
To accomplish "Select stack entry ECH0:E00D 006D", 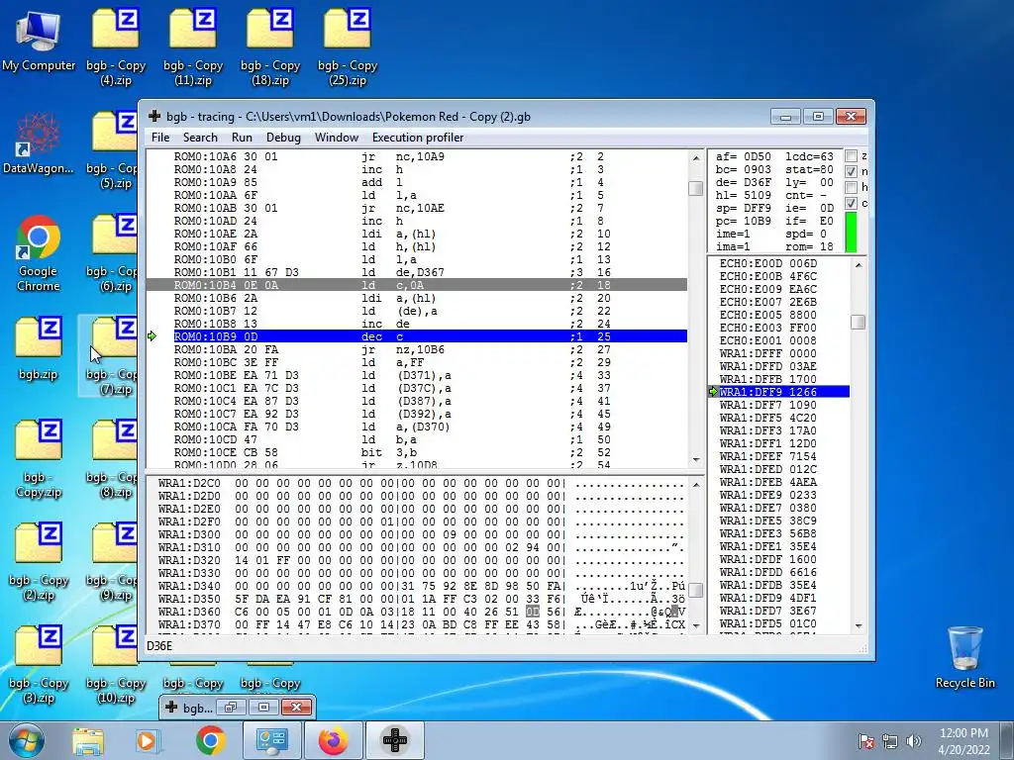I will [768, 263].
